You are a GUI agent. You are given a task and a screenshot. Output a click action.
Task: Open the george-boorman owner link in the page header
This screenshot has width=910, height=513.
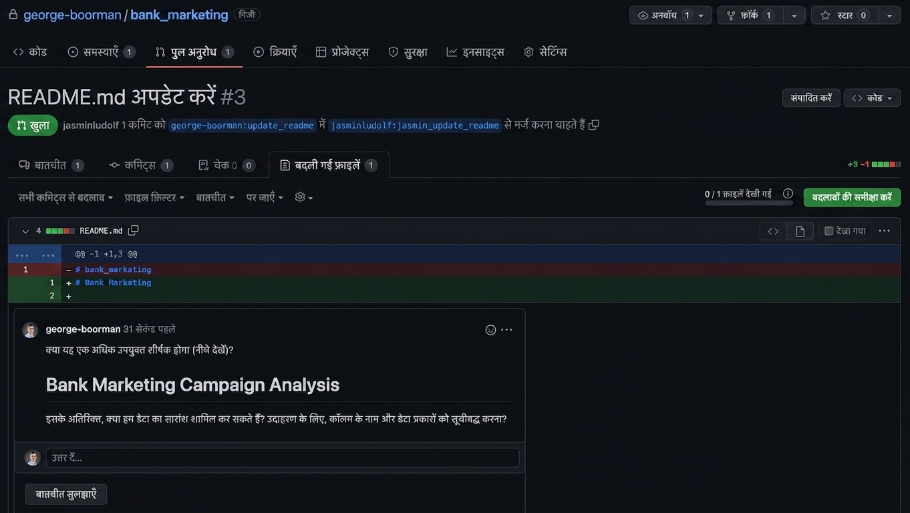pyautogui.click(x=72, y=15)
